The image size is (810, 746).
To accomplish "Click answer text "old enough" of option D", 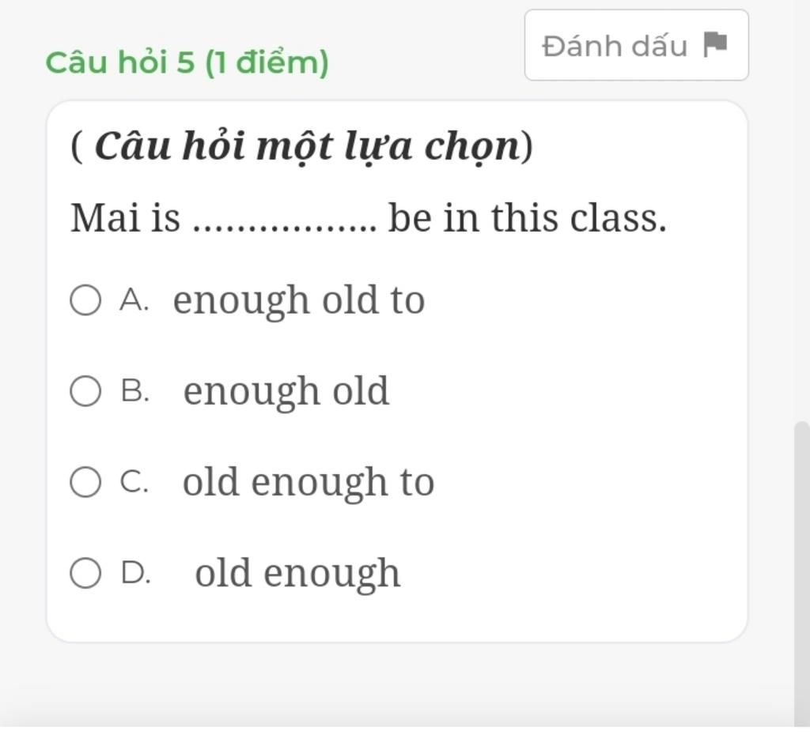I will [297, 573].
